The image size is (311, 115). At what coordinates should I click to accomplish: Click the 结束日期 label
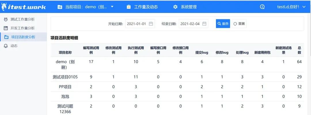coord(169,24)
